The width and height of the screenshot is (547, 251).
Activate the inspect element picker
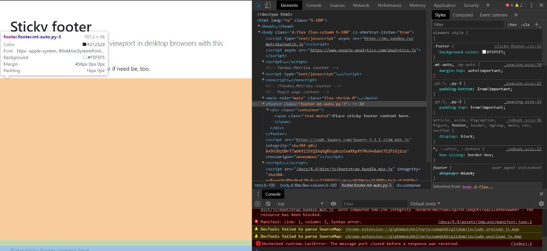tap(259, 5)
